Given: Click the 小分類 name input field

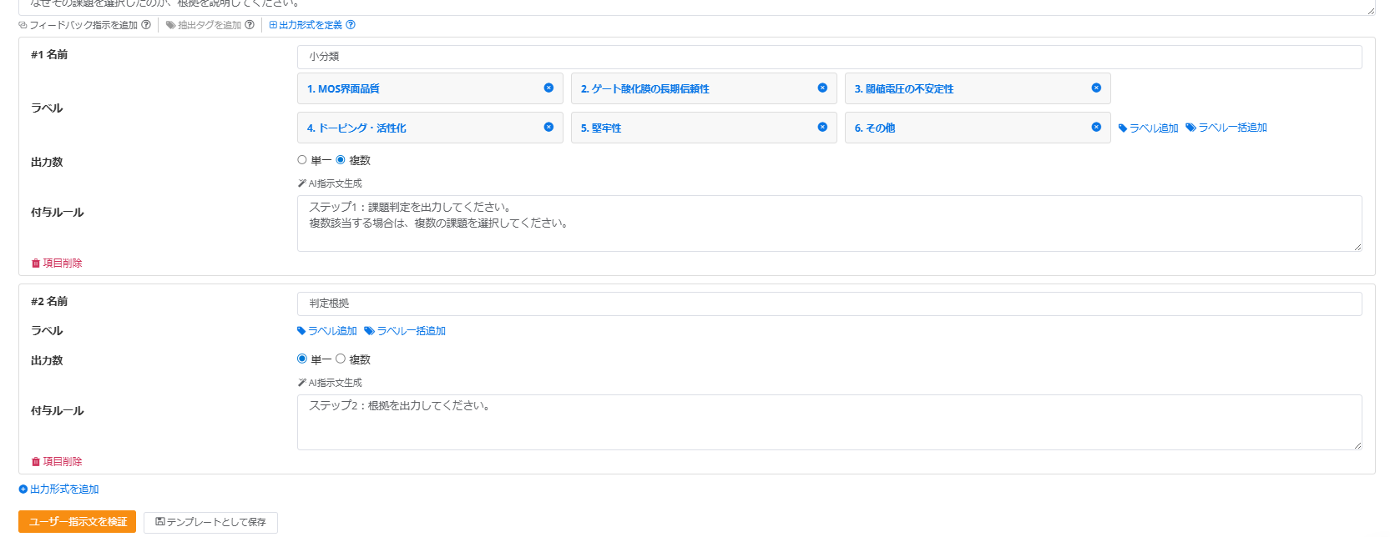Looking at the screenshot, I should pos(828,57).
